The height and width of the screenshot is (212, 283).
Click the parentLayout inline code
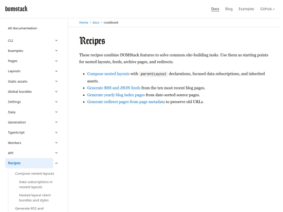pyautogui.click(x=154, y=74)
